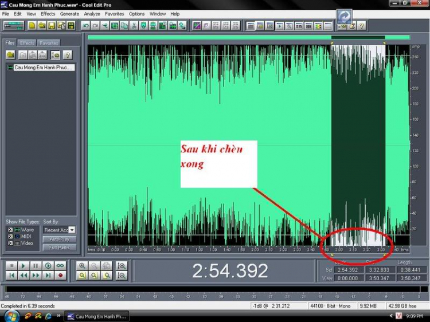Cut selection with the scissors icon
Image resolution: width=430 pixels, height=322 pixels.
point(134,26)
